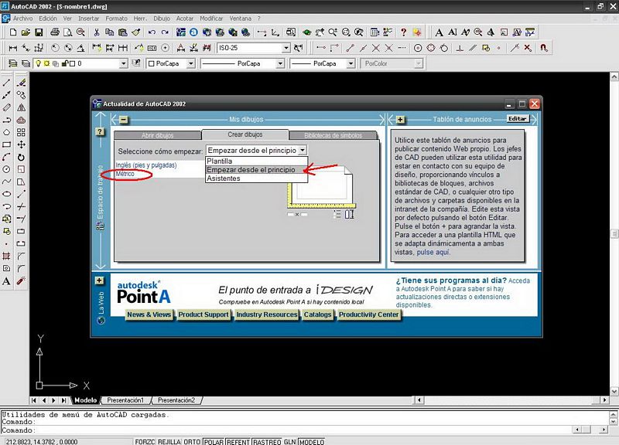The width and height of the screenshot is (619, 445).
Task: Toggle ORTO mode in the status bar
Action: 192,442
